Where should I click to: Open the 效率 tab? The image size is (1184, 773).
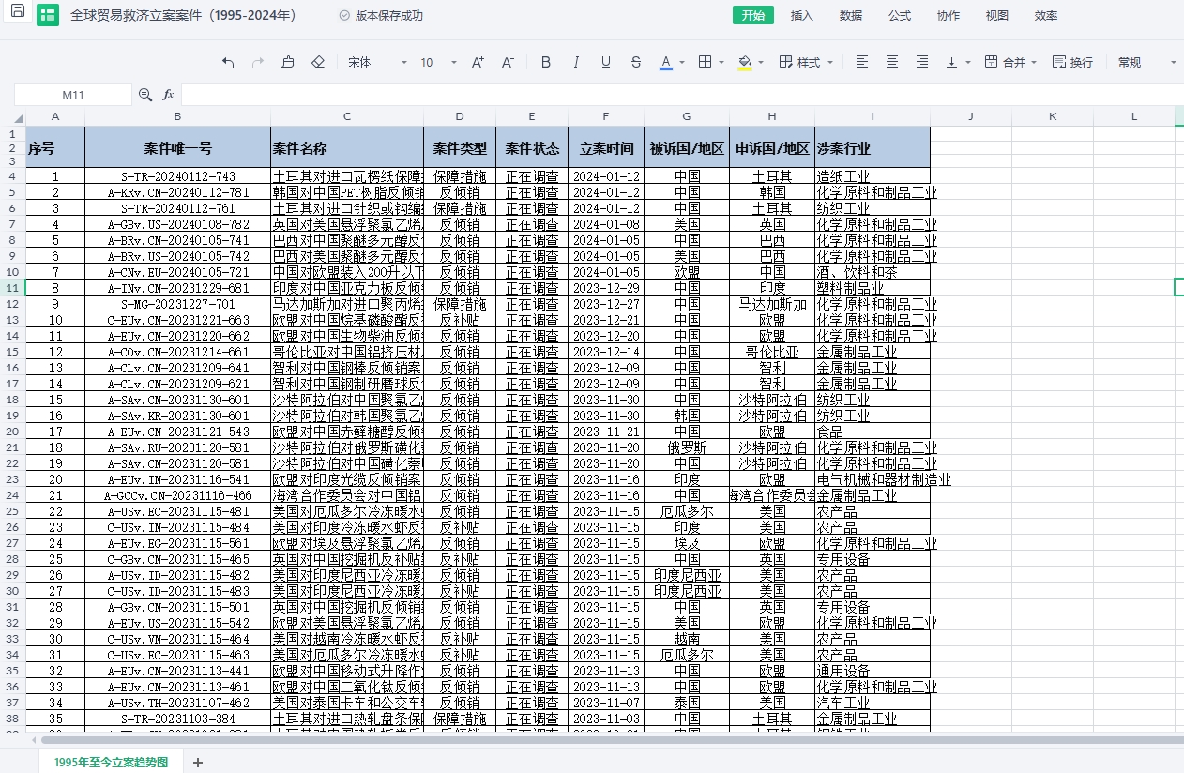click(x=1046, y=15)
